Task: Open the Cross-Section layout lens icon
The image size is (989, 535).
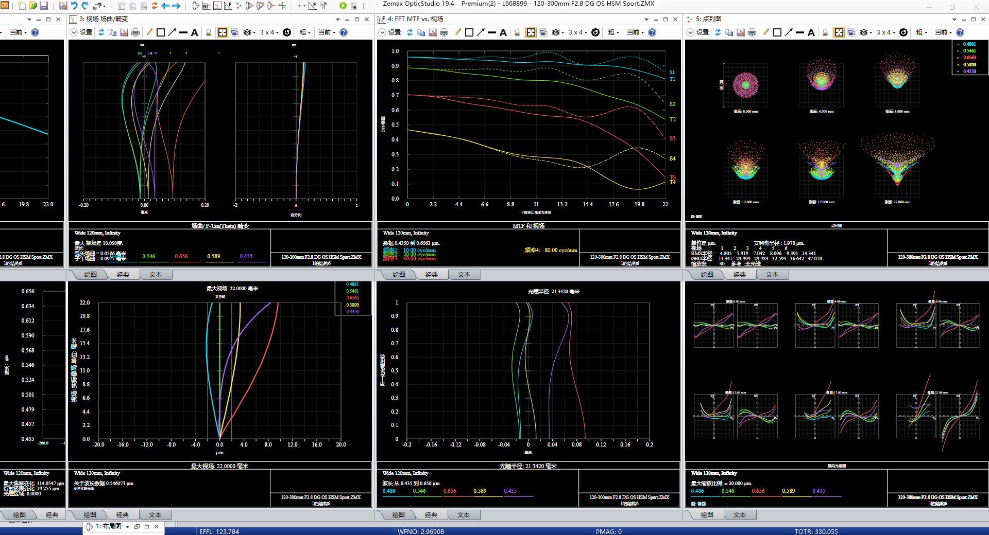Action: [x=196, y=6]
